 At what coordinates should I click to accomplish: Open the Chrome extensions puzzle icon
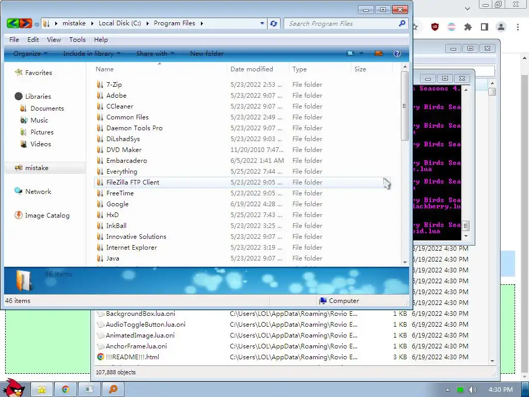468,27
